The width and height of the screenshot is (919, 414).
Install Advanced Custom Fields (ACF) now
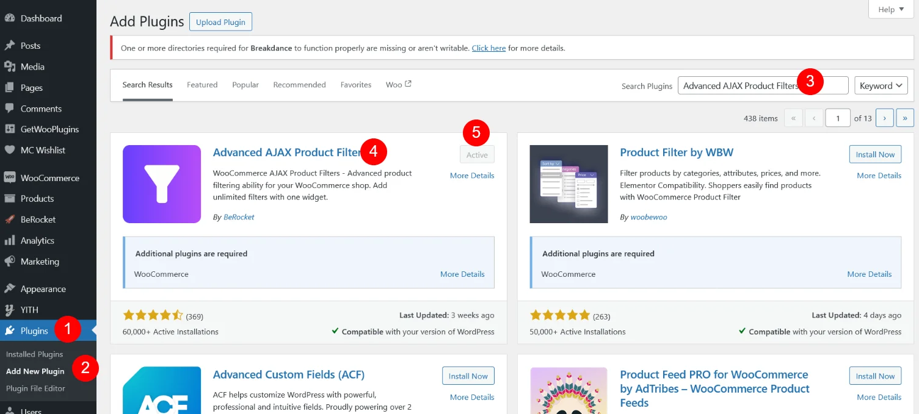pyautogui.click(x=468, y=376)
